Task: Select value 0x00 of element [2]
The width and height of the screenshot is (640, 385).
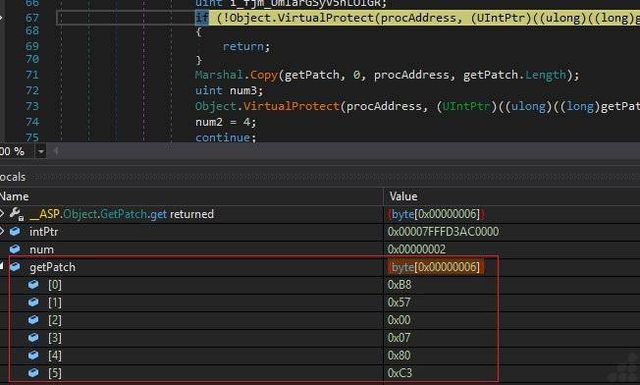Action: tap(400, 320)
